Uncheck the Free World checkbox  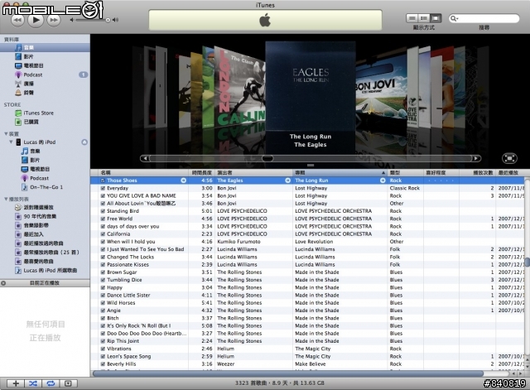tap(103, 219)
